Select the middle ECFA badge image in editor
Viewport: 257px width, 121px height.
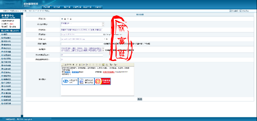coord(86,81)
